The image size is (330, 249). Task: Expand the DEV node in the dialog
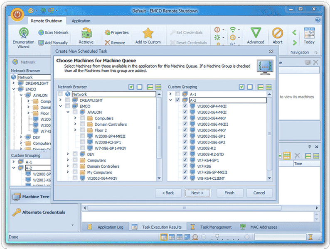point(68,154)
